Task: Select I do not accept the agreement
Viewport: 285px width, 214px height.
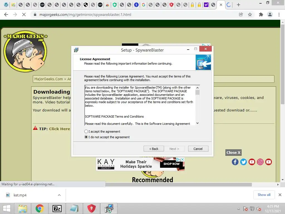Action: click(x=107, y=137)
